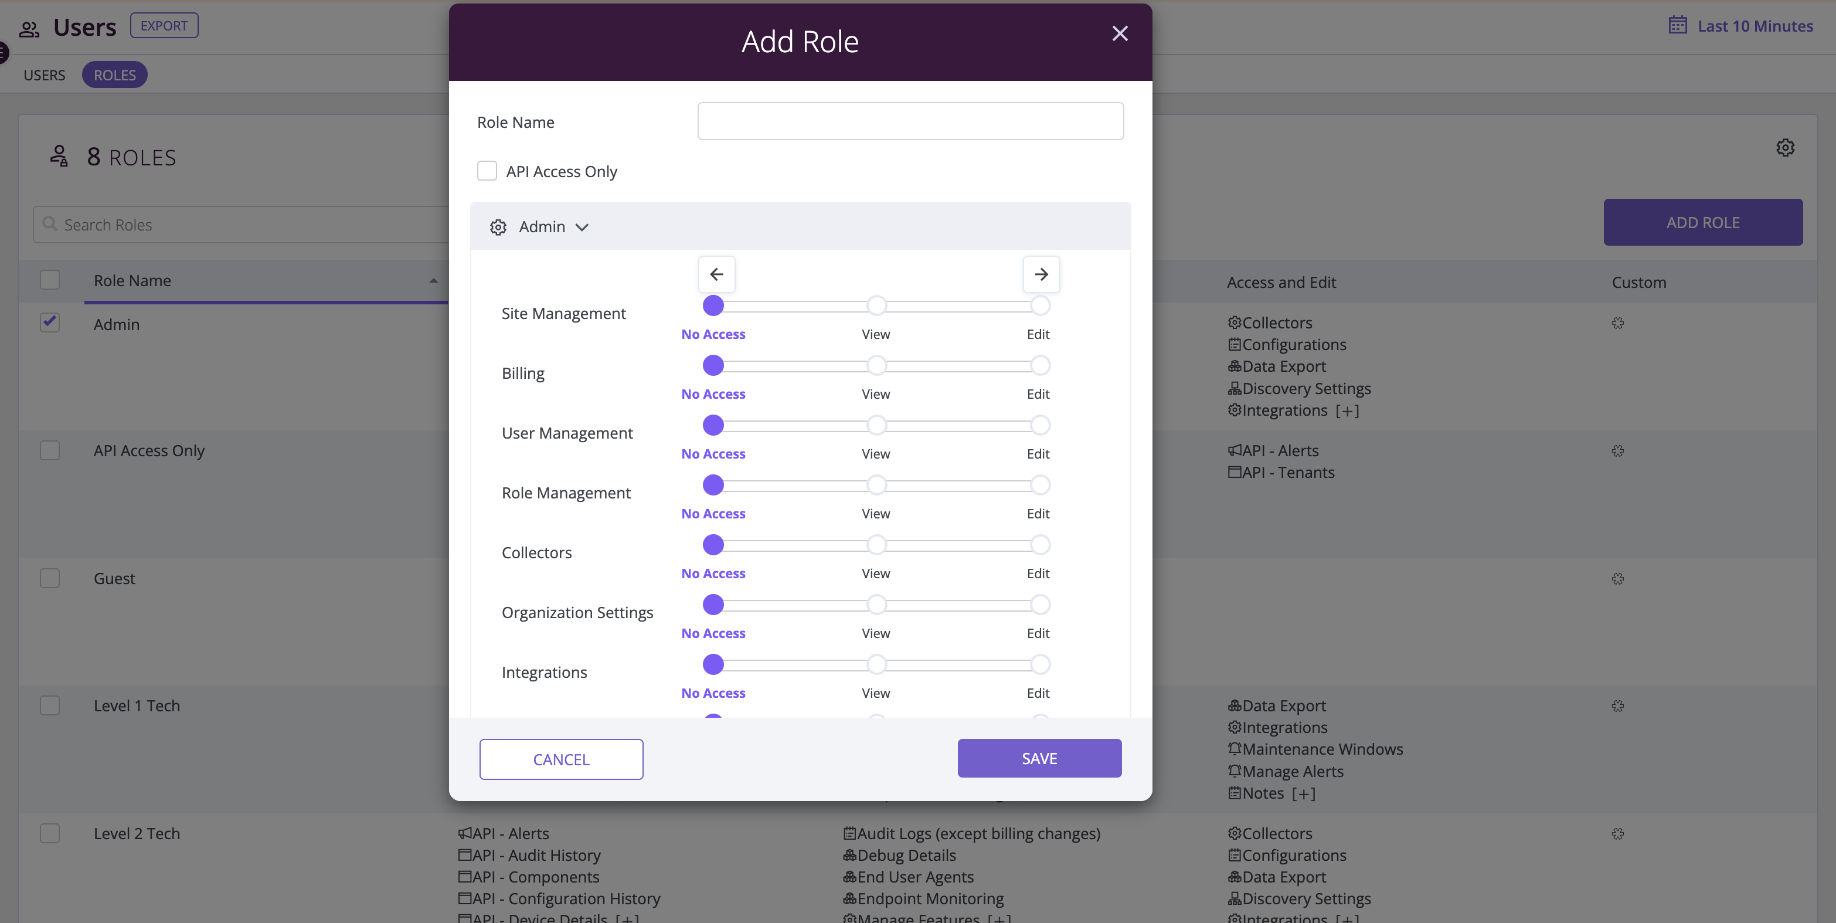Click the right arrow in Admin permissions
The height and width of the screenshot is (923, 1836).
point(1041,274)
